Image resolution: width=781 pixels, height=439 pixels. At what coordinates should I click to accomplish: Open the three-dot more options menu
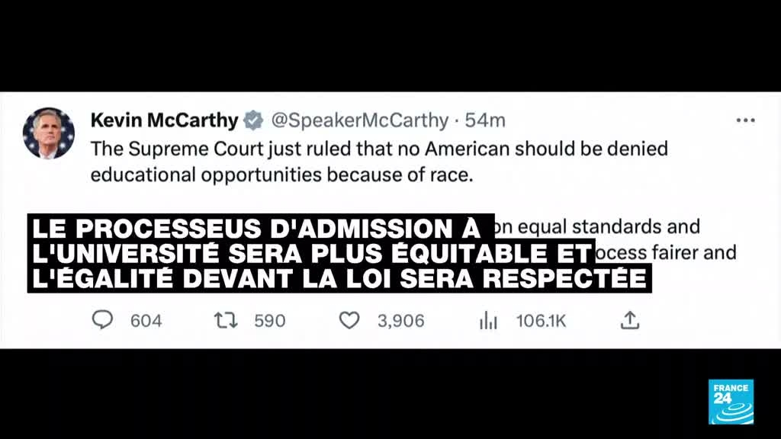745,120
